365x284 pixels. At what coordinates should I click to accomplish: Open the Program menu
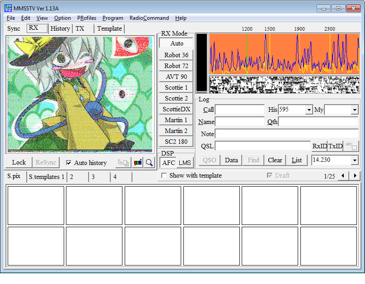(x=112, y=18)
